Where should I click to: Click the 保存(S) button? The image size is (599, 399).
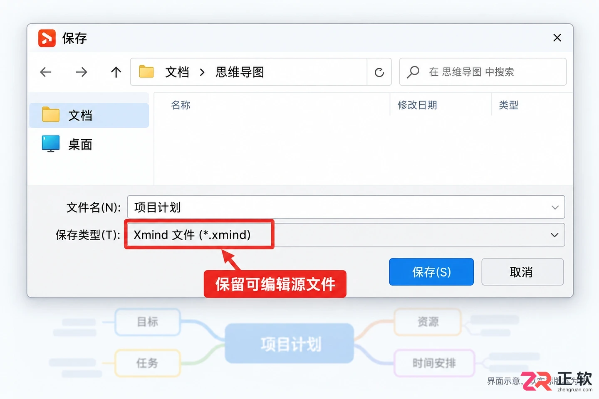pyautogui.click(x=431, y=272)
